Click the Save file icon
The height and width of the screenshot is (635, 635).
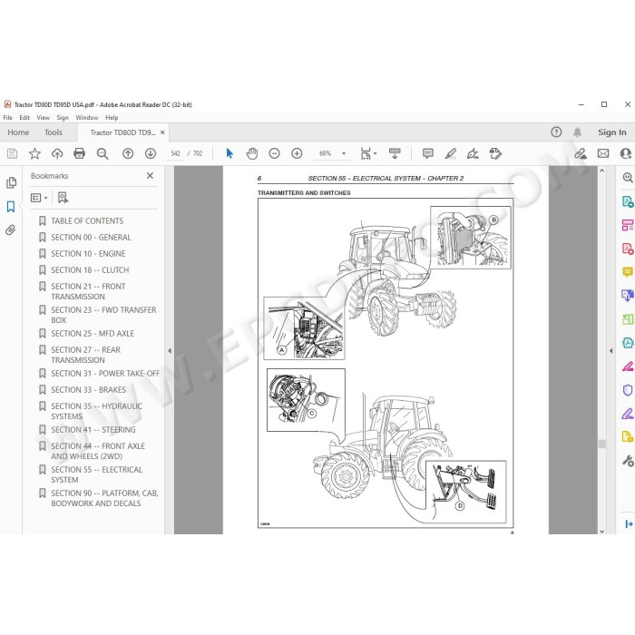12,153
